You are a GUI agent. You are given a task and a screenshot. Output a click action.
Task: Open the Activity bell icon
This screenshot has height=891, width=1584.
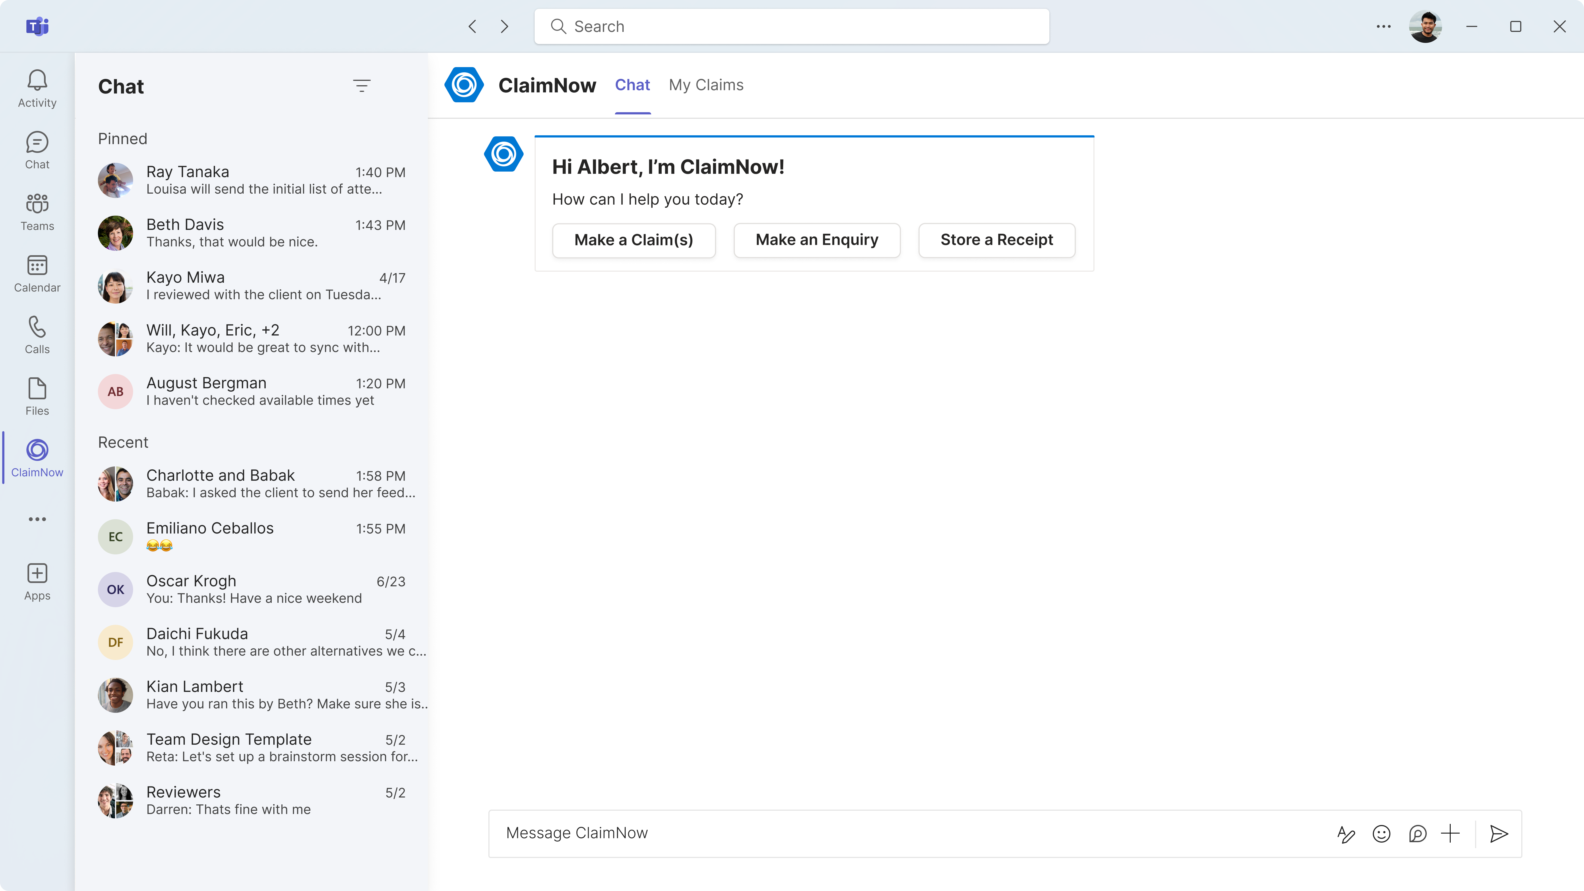click(37, 89)
